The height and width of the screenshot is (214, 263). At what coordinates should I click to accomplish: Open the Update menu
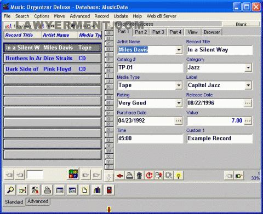(x=121, y=16)
